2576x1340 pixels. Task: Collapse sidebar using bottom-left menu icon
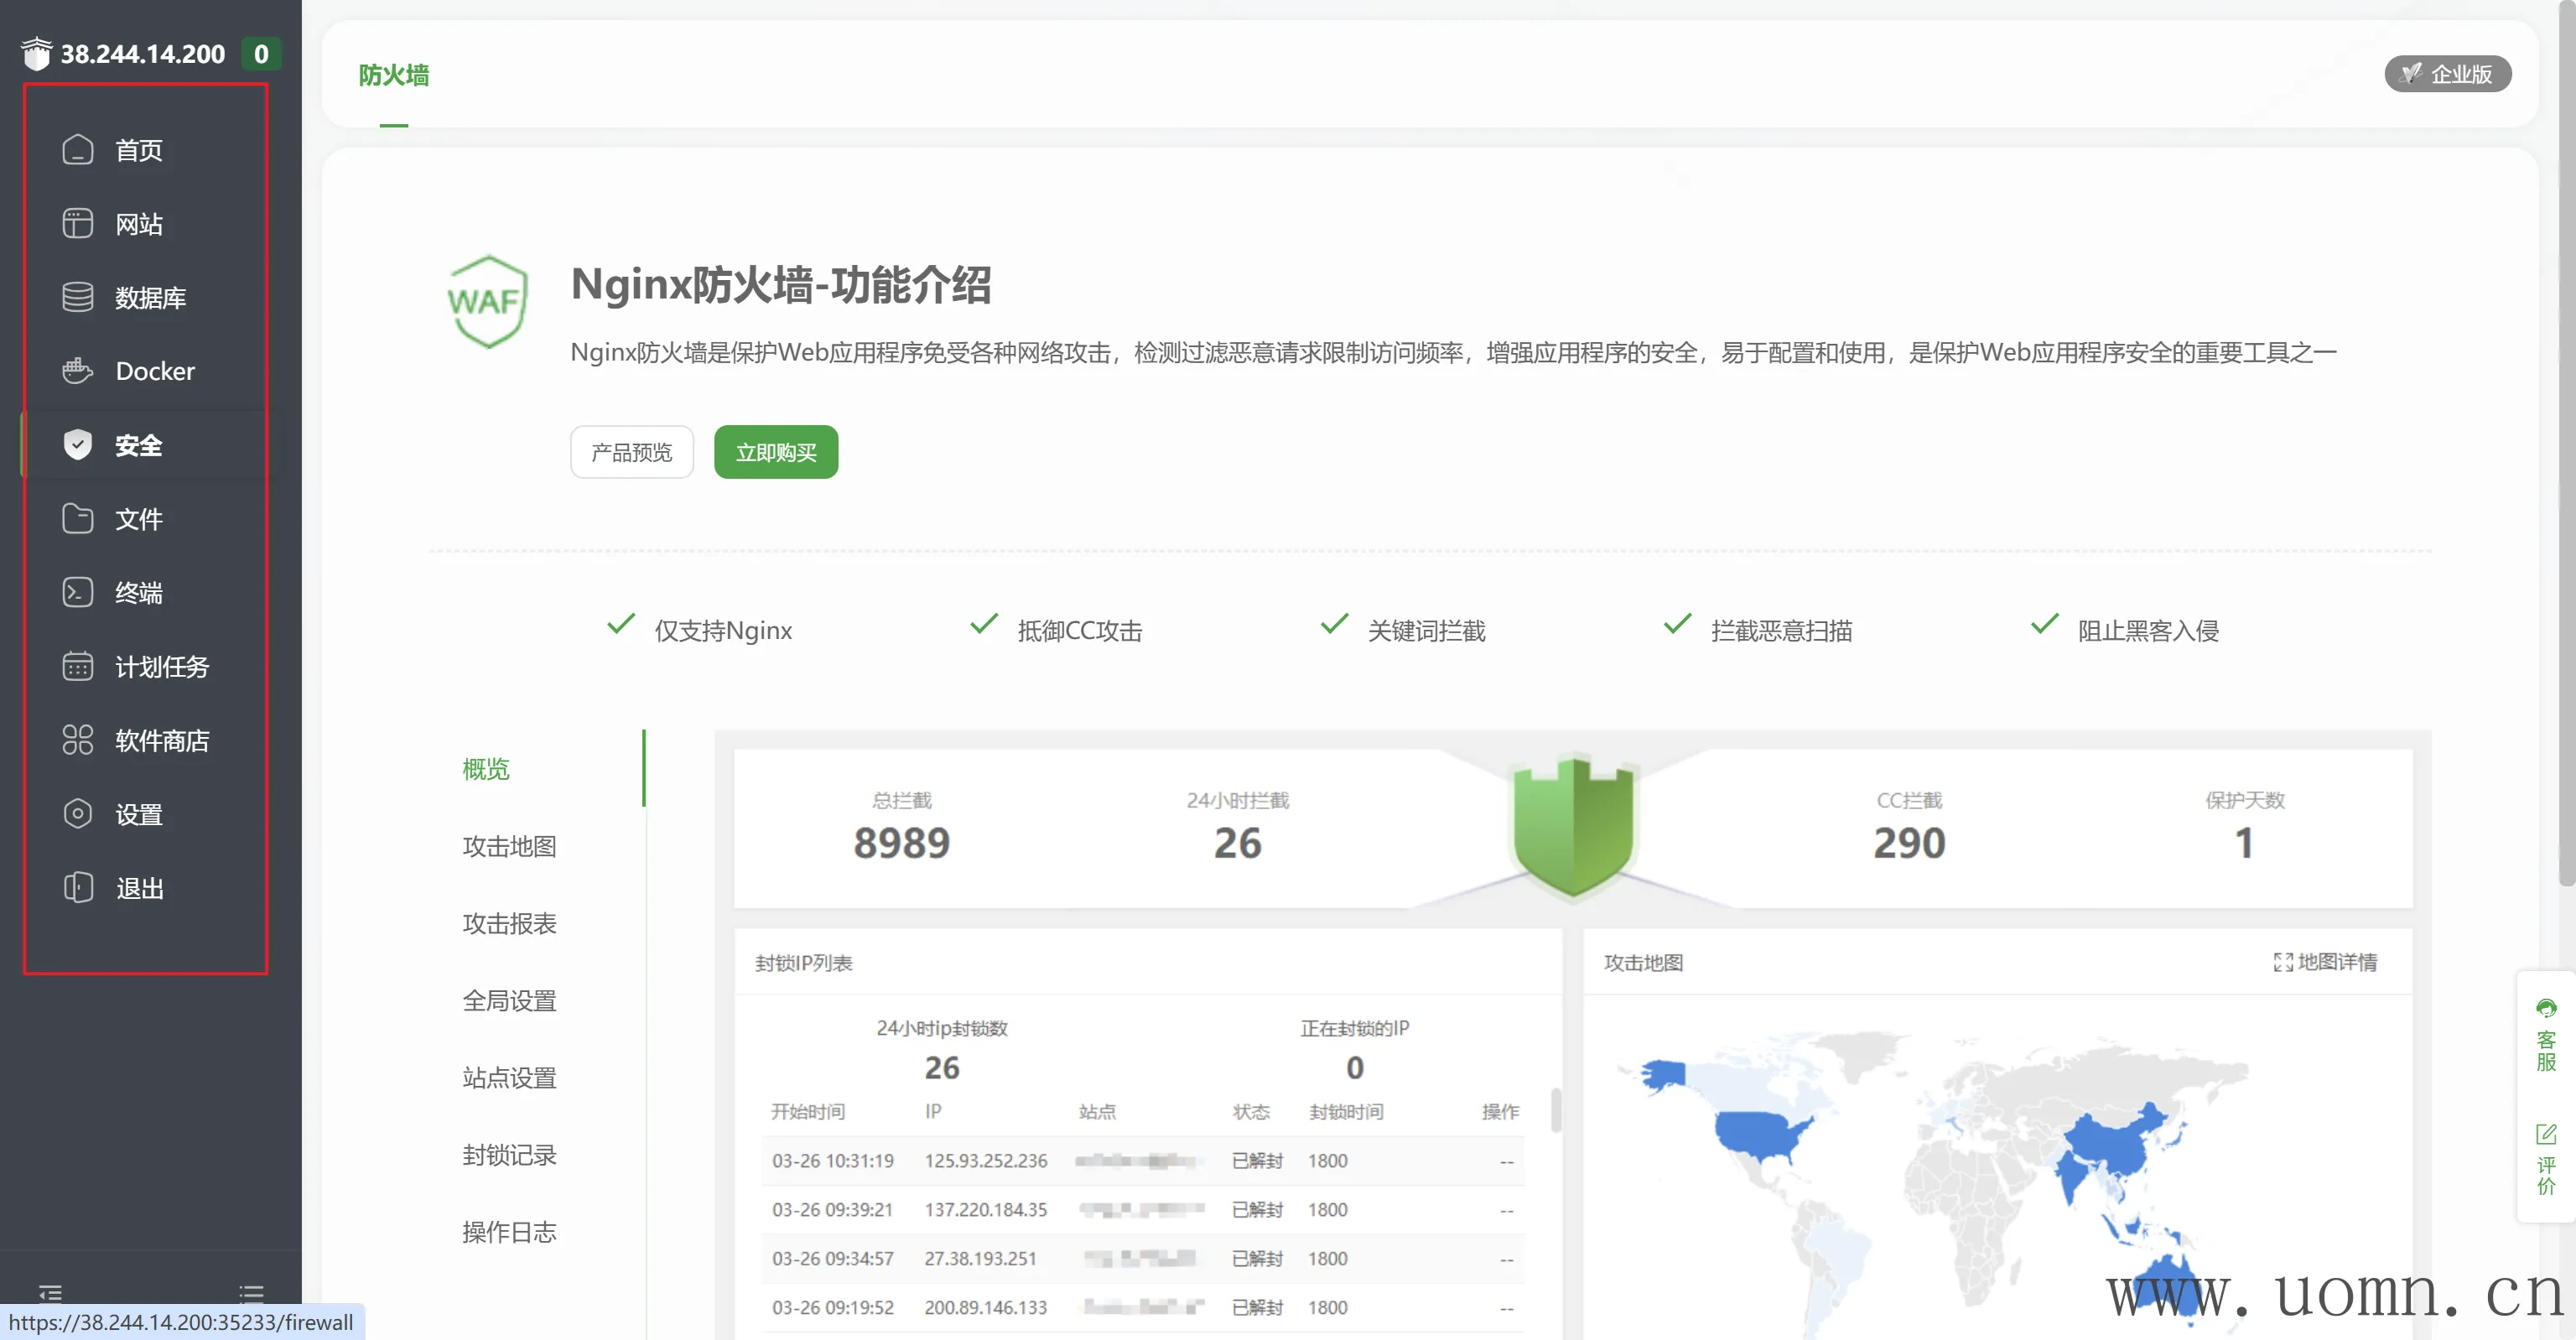50,1293
